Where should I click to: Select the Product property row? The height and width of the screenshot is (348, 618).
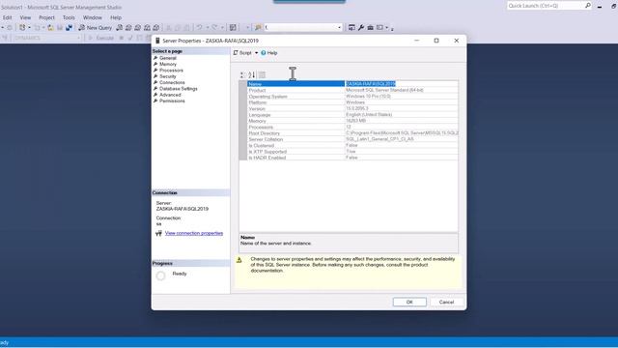point(352,90)
